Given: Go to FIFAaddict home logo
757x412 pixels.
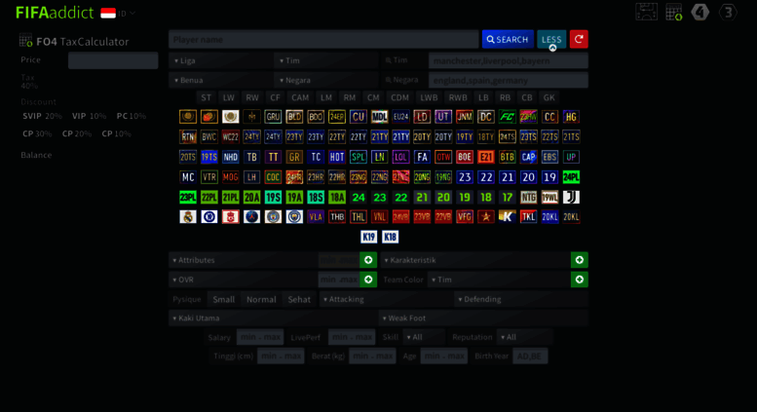Looking at the screenshot, I should [x=55, y=13].
